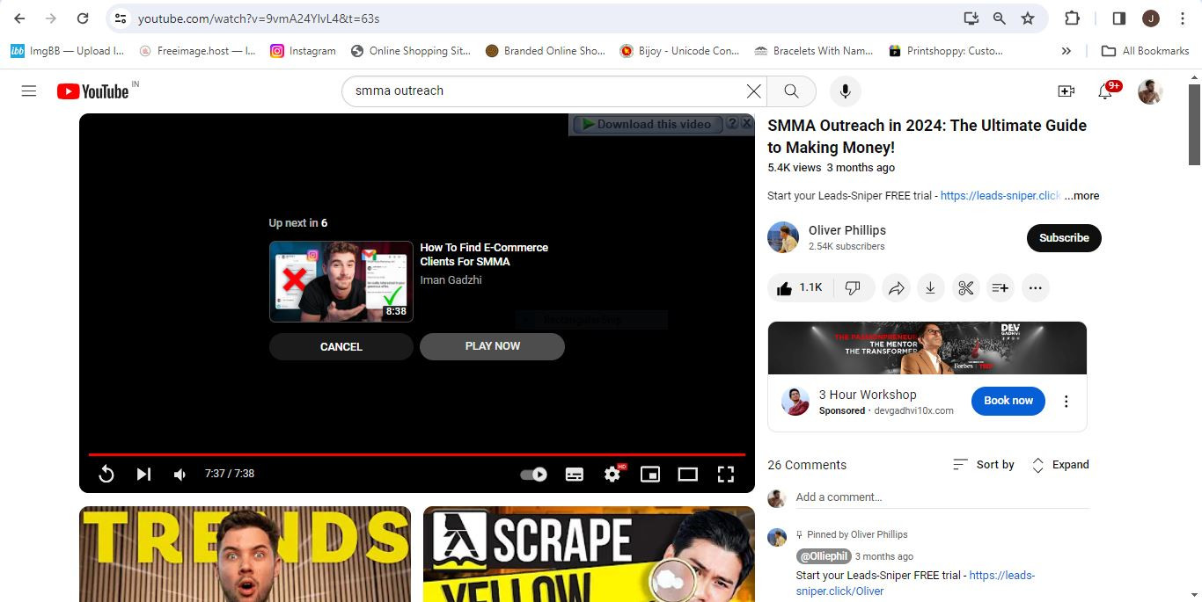Viewport: 1202px width, 602px height.
Task: Click the Download this video bar
Action: (x=647, y=125)
